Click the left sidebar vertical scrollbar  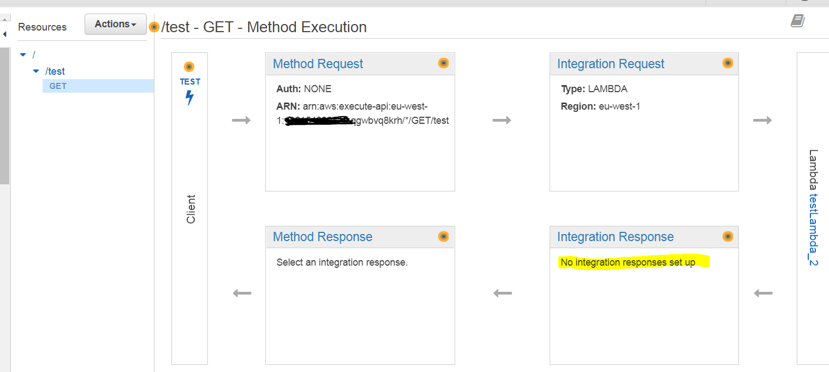point(5,115)
